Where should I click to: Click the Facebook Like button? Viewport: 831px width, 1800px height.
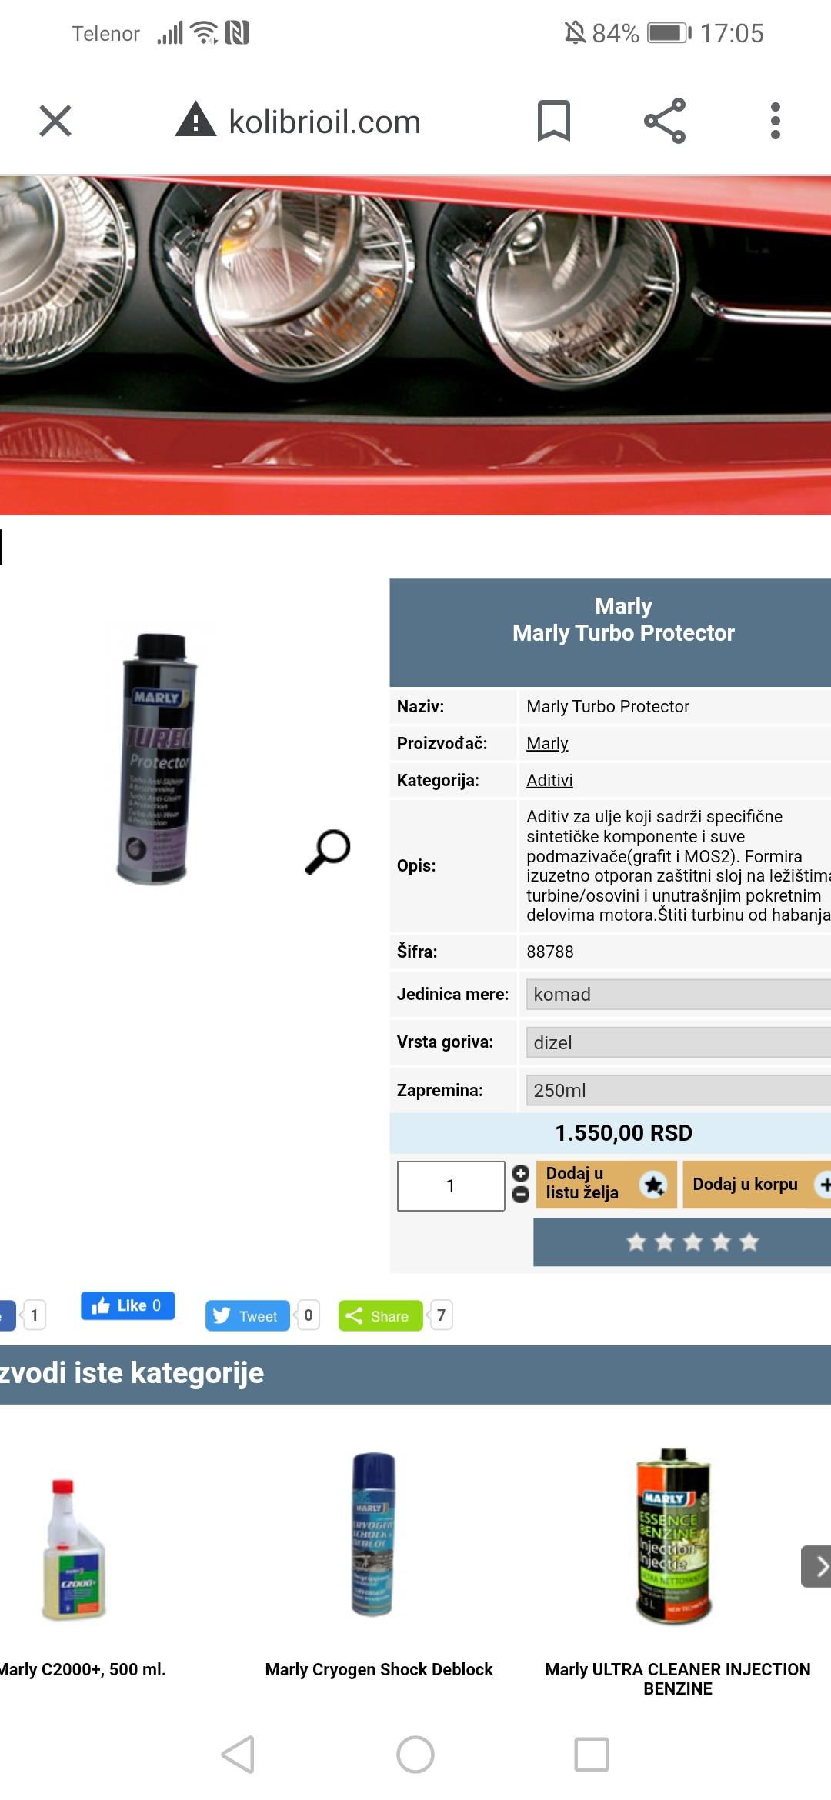tap(128, 1305)
